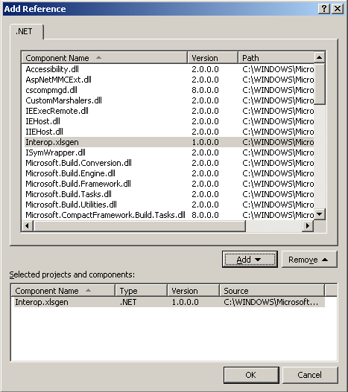Click the vertical scrollbar up arrow
This screenshot has width=348, height=392.
click(x=320, y=57)
